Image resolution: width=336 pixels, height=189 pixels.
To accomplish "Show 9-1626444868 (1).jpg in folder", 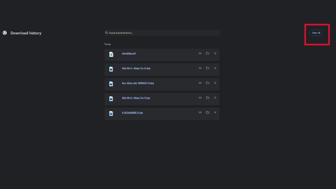I will click(x=207, y=113).
